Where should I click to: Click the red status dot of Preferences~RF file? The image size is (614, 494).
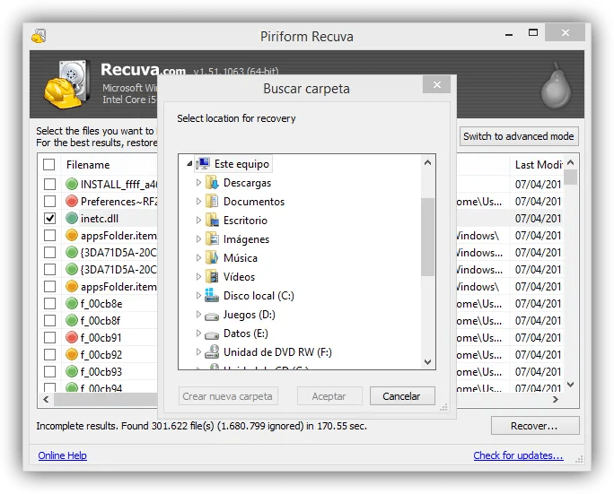point(71,201)
